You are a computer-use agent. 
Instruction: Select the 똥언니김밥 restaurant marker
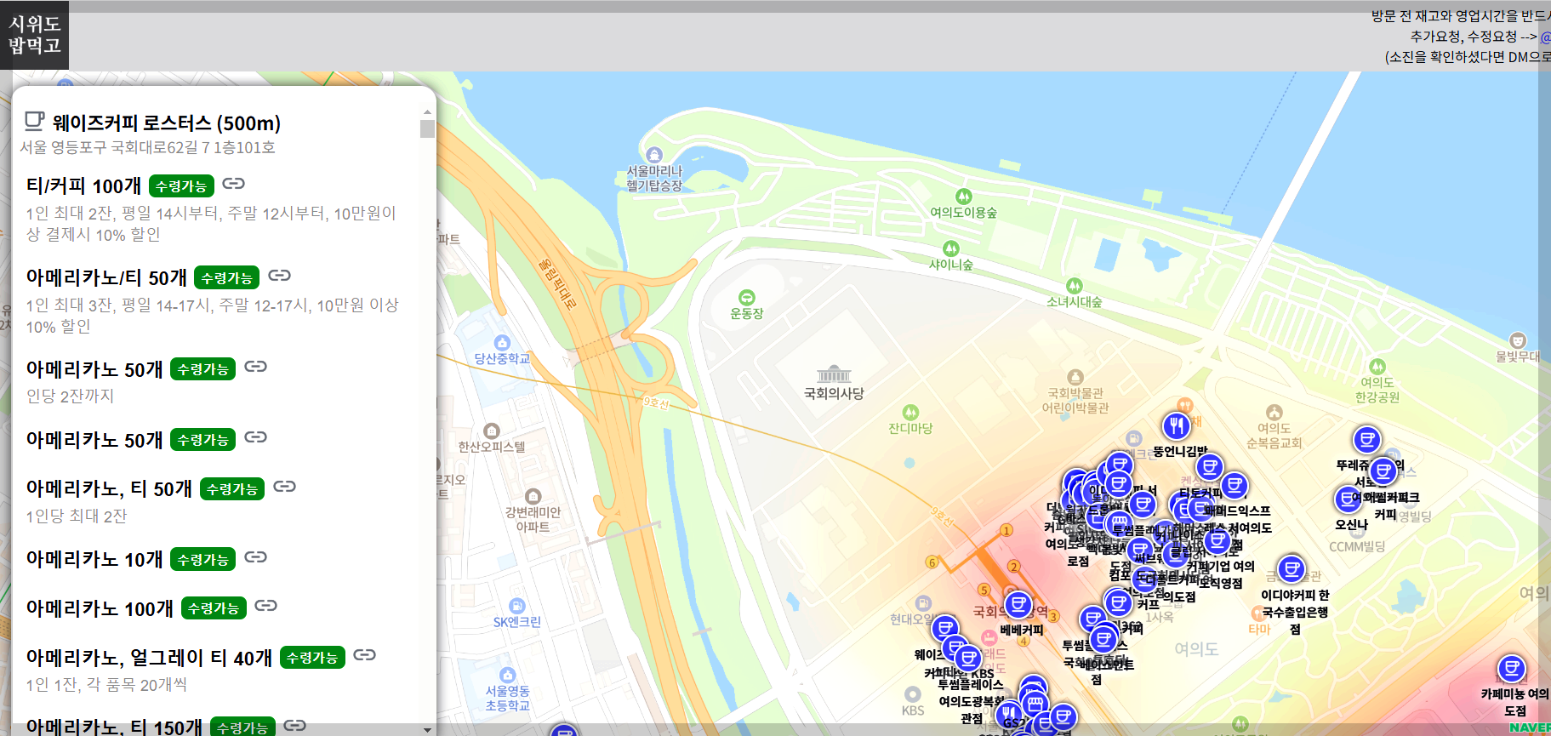click(1177, 425)
